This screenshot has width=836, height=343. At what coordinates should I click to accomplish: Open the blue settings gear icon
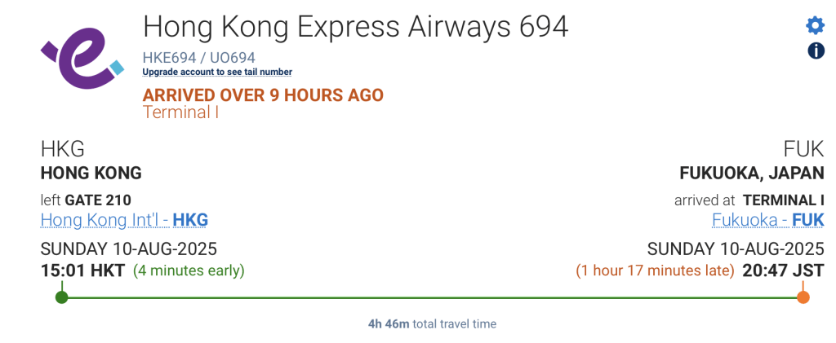(815, 25)
